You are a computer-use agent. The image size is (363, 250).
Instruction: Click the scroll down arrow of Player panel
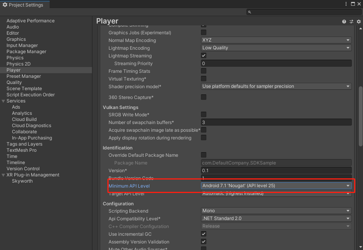coord(360,247)
